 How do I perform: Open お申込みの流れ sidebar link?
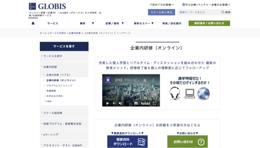[55, 96]
